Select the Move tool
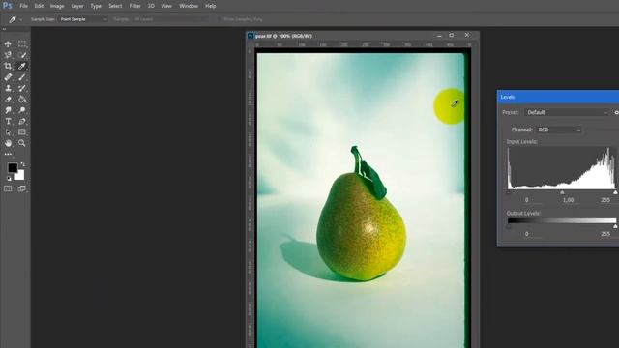This screenshot has height=348, width=619. 8,43
